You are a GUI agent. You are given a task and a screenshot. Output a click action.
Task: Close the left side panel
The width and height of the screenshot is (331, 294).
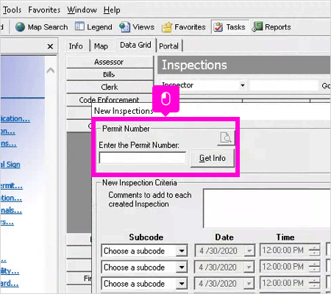point(50,46)
